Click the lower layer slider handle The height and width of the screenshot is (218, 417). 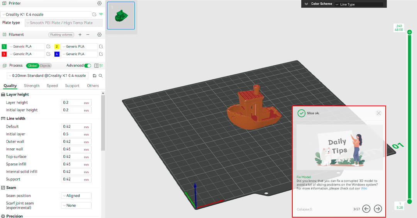point(410,201)
